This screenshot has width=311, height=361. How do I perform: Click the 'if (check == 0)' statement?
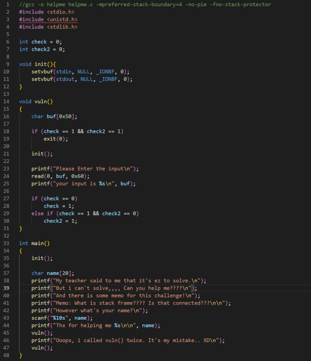[x=55, y=198]
